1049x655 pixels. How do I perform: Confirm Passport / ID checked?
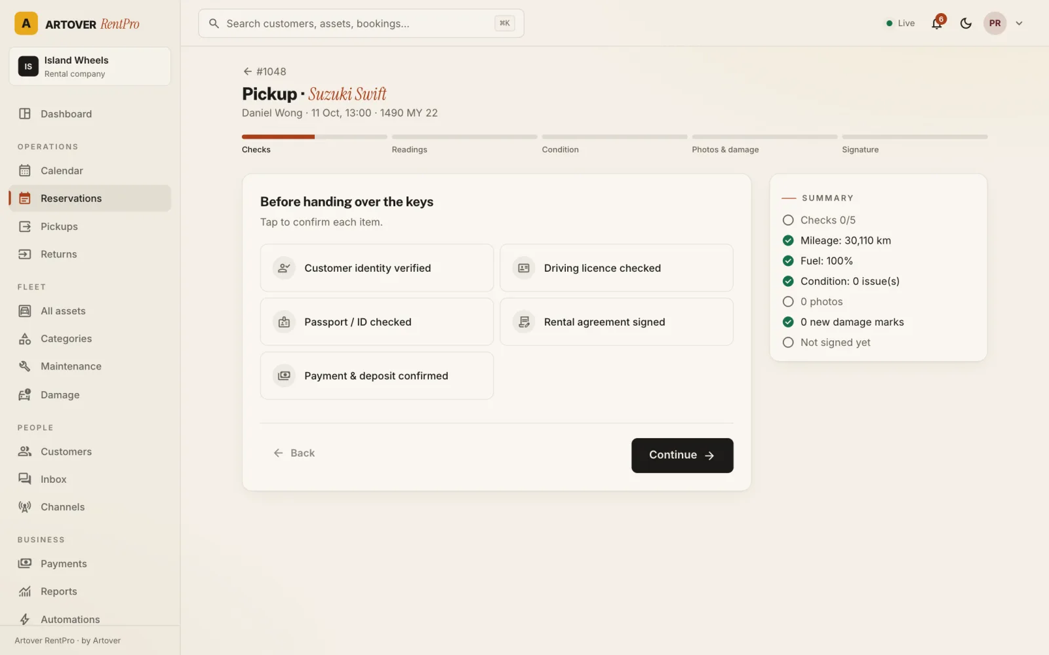coord(377,322)
